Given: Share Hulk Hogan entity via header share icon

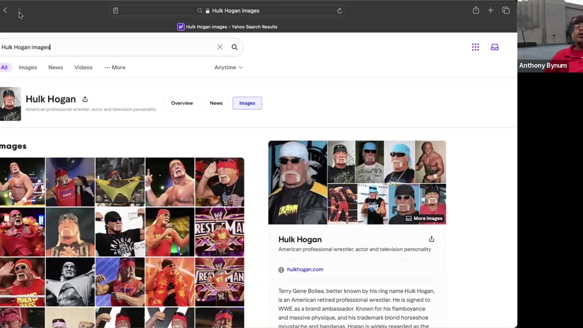Looking at the screenshot, I should click(85, 99).
